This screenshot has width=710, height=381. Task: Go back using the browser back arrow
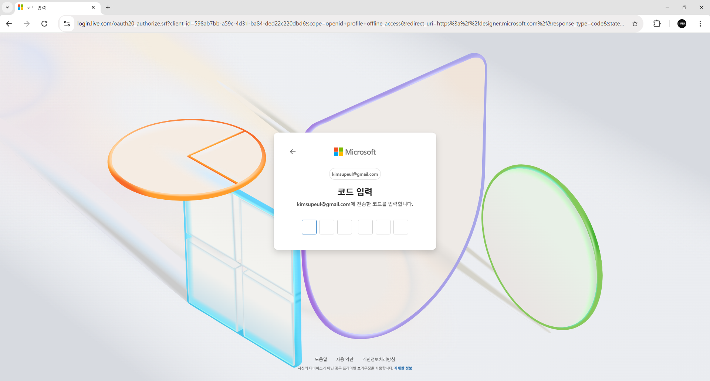coord(9,24)
